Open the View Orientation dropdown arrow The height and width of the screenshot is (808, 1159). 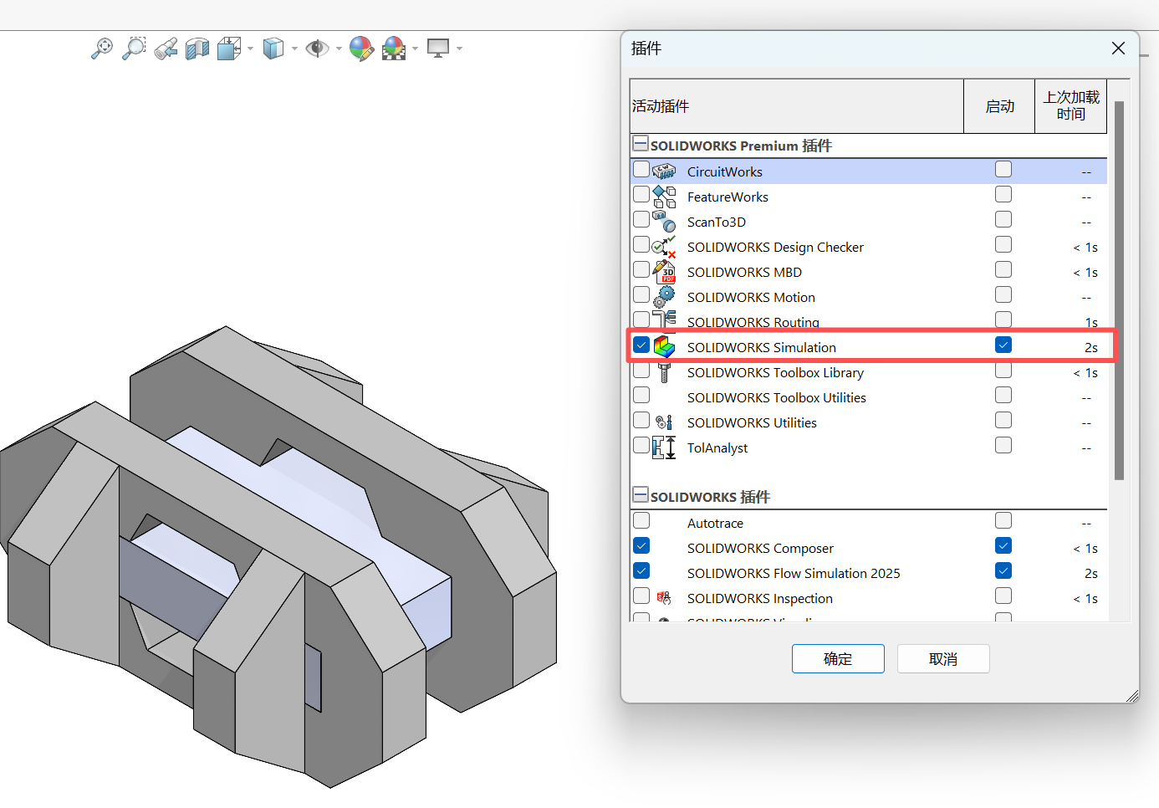(x=250, y=49)
